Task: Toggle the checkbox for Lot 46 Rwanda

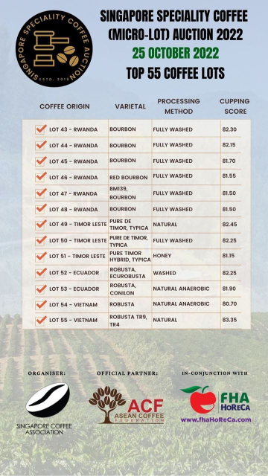Action: tap(40, 177)
